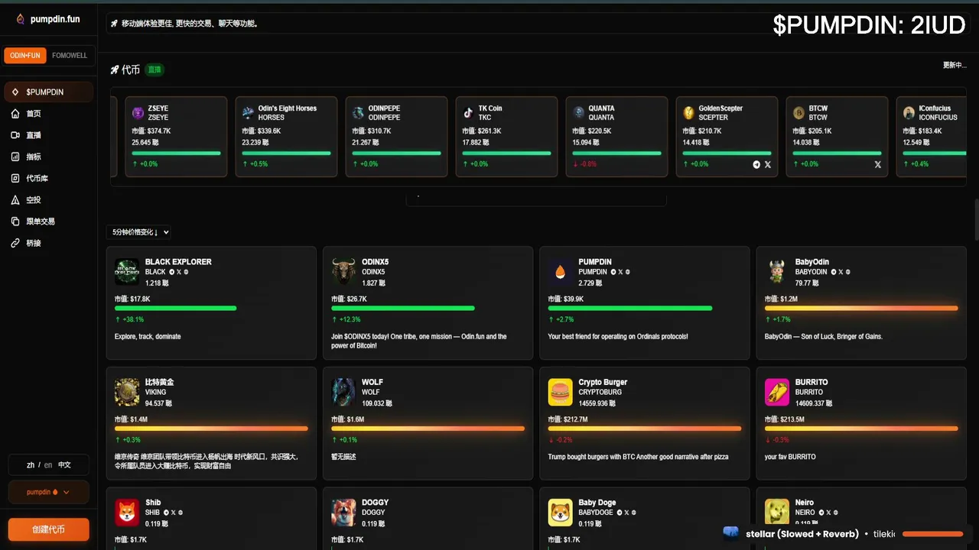Click the QUANTA token avatar
The height and width of the screenshot is (550, 979).
(x=579, y=113)
